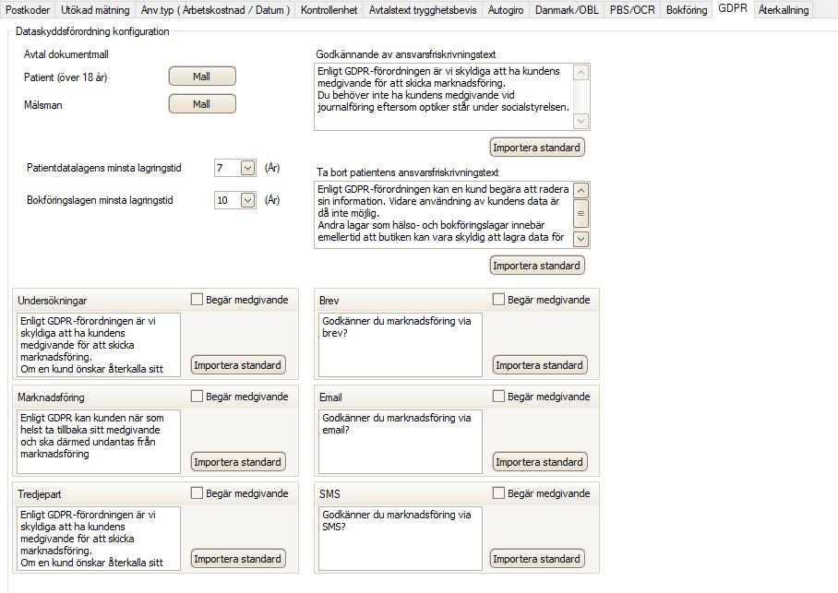
Task: Open the Postkoder tab
Action: coord(28,9)
